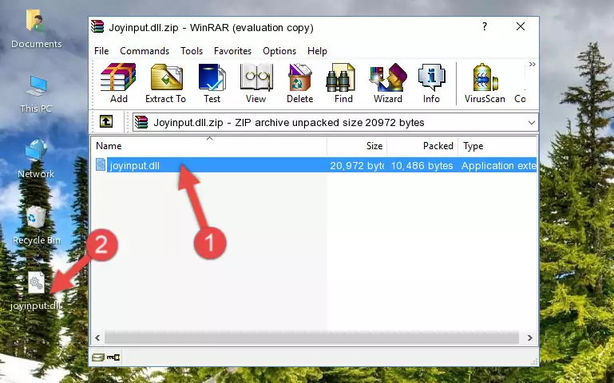
Task: Sort by the Name column header
Action: click(x=209, y=145)
